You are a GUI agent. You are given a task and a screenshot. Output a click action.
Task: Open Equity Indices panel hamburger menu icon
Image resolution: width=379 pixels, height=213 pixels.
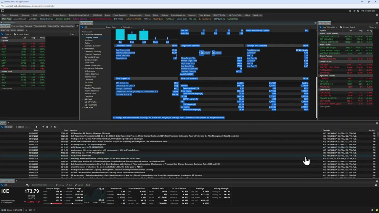point(377,23)
